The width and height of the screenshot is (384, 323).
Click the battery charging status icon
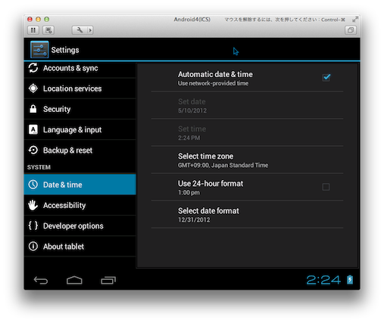[350, 280]
